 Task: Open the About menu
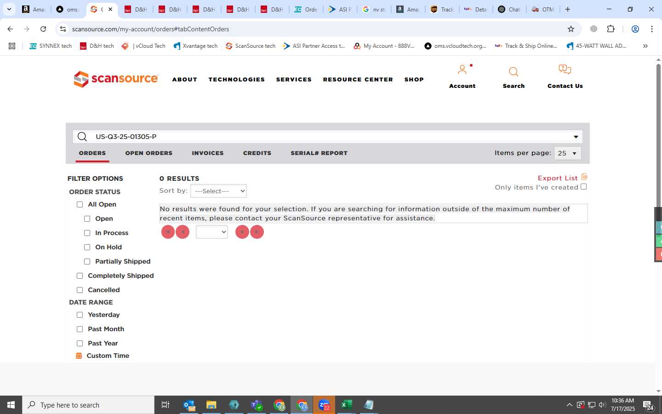(x=185, y=80)
